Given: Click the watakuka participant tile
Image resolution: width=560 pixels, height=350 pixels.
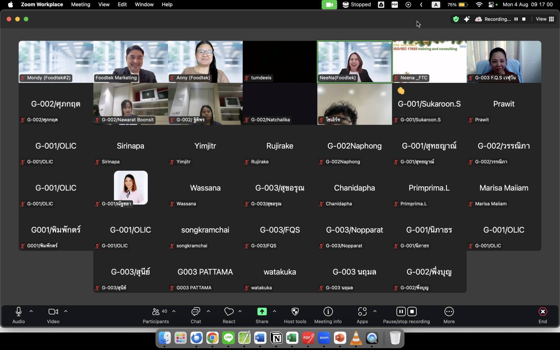Looking at the screenshot, I should (280, 272).
